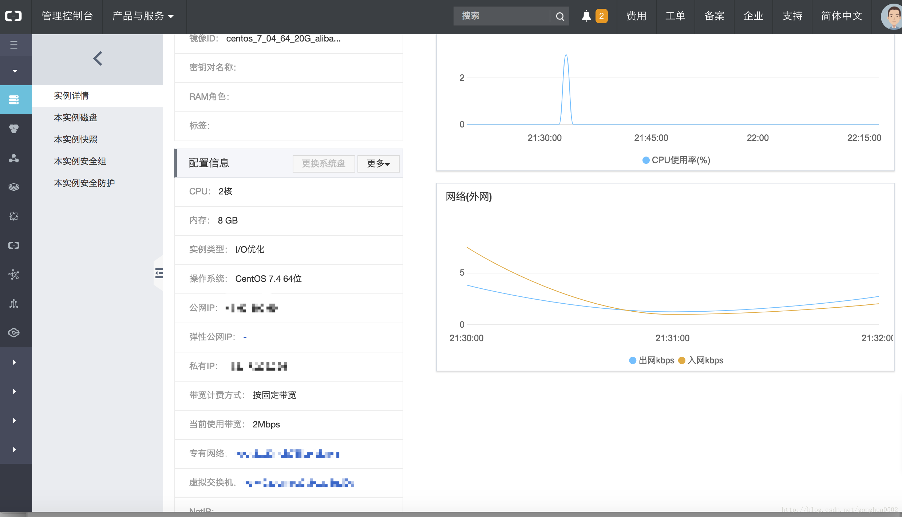Open the 费用 menu

(x=636, y=16)
